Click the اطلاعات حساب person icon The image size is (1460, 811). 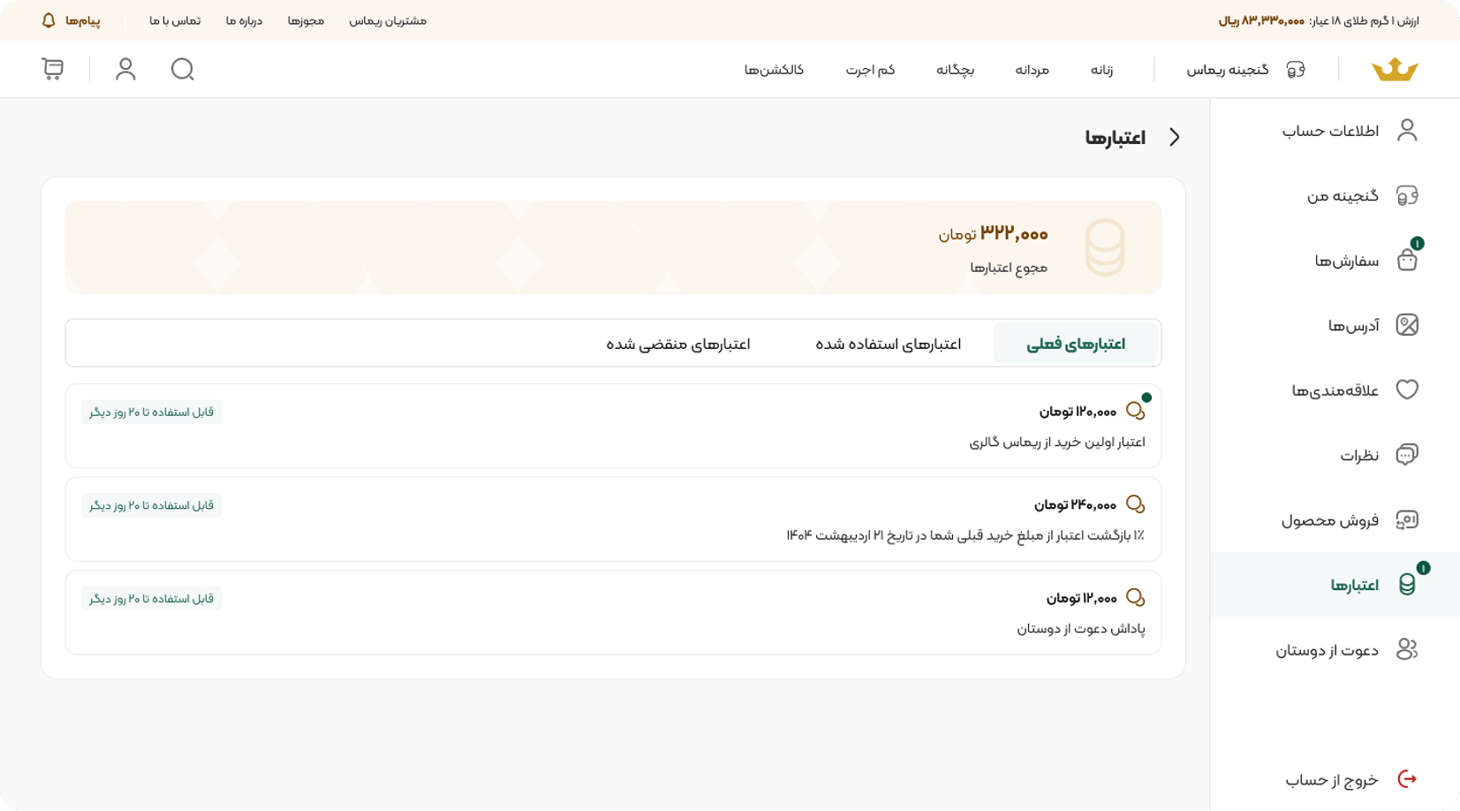pyautogui.click(x=1407, y=130)
